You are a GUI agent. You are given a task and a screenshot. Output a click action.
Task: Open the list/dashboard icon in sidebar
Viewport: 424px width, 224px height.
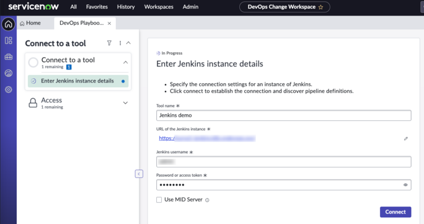[9, 40]
